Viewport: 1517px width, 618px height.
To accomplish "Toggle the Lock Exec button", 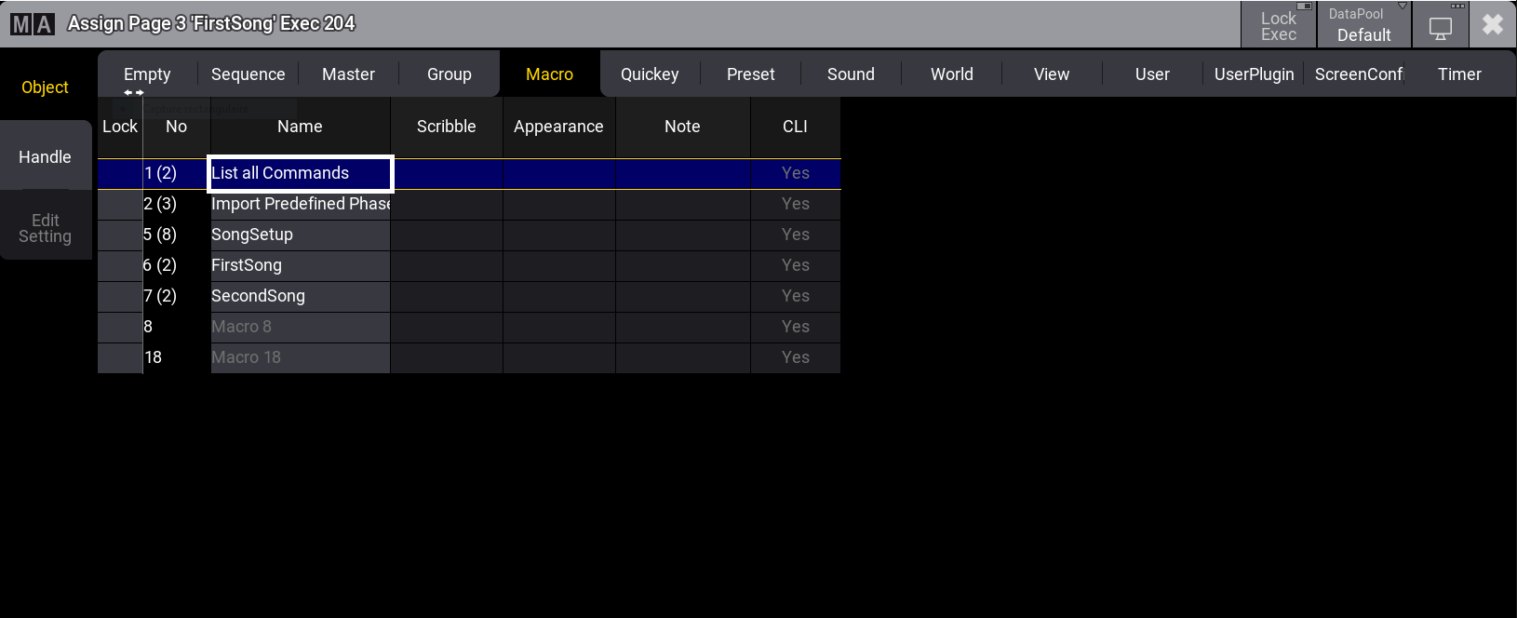I will [x=1278, y=25].
